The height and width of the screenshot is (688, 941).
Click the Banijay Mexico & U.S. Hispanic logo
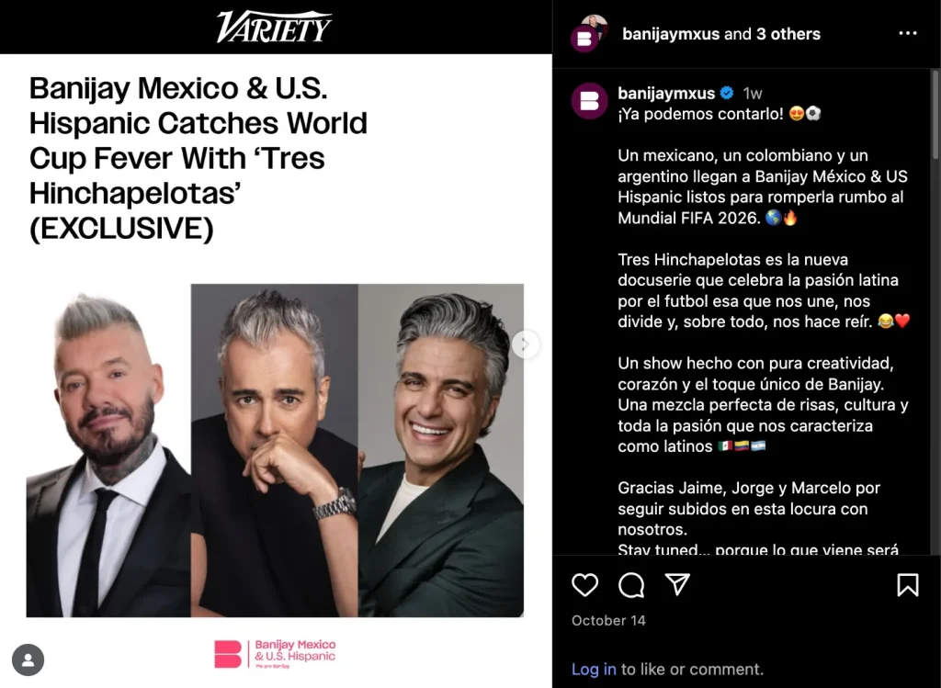275,654
